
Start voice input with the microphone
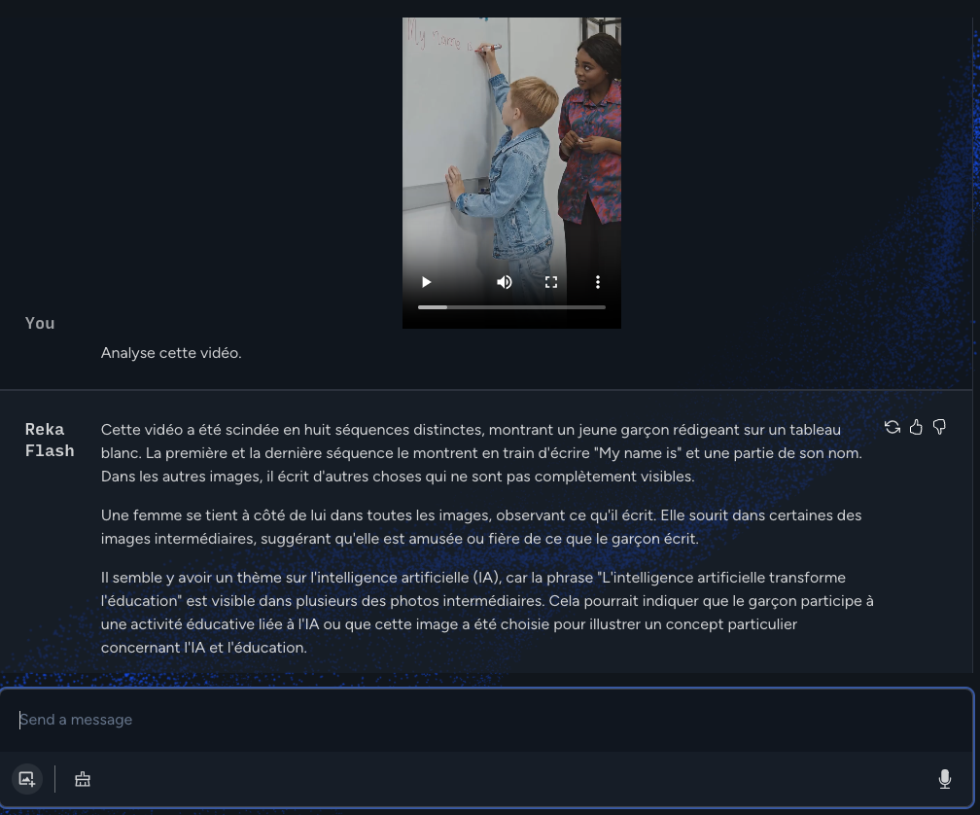[x=944, y=779]
